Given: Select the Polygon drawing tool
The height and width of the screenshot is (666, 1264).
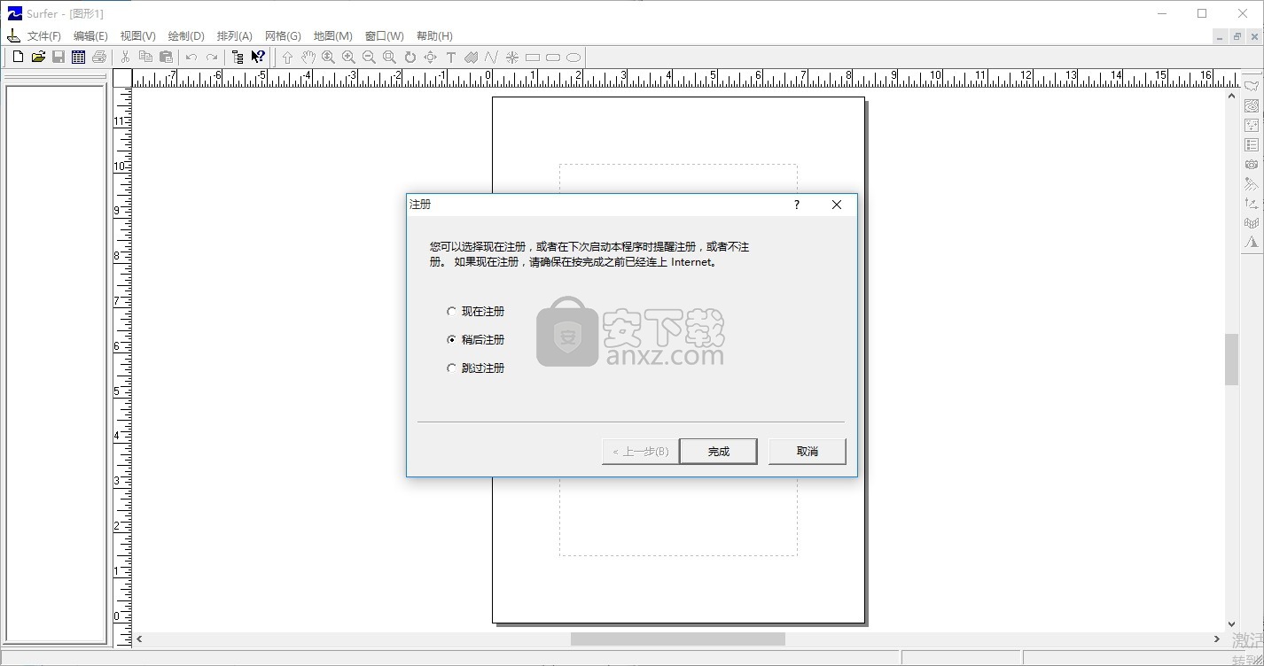Looking at the screenshot, I should (471, 57).
